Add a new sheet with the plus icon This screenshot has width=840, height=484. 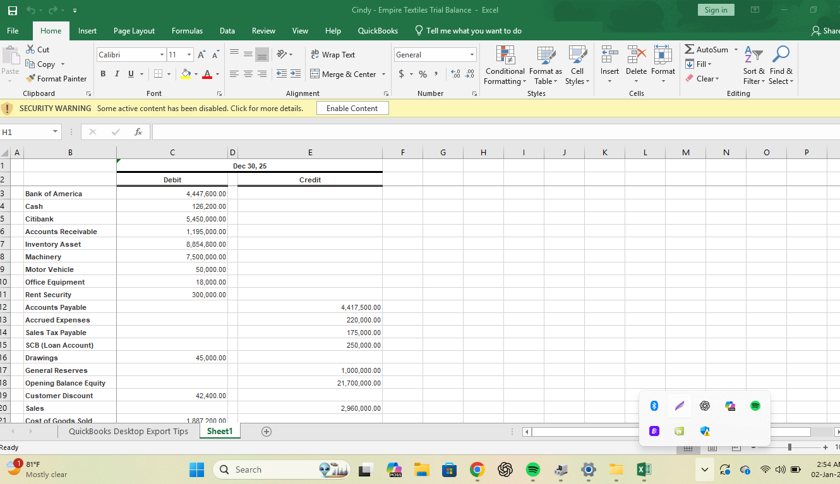267,432
